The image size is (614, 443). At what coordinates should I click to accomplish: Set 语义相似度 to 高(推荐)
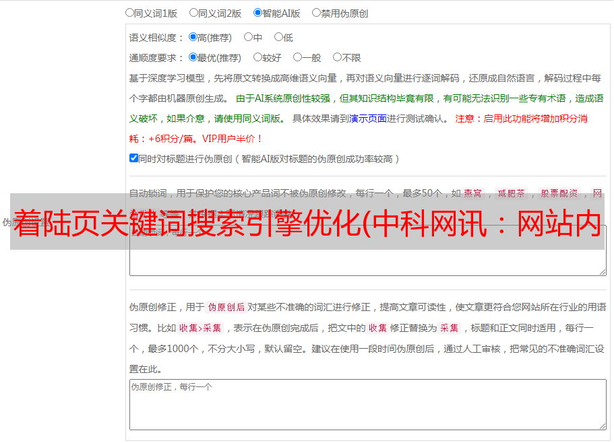pos(193,37)
